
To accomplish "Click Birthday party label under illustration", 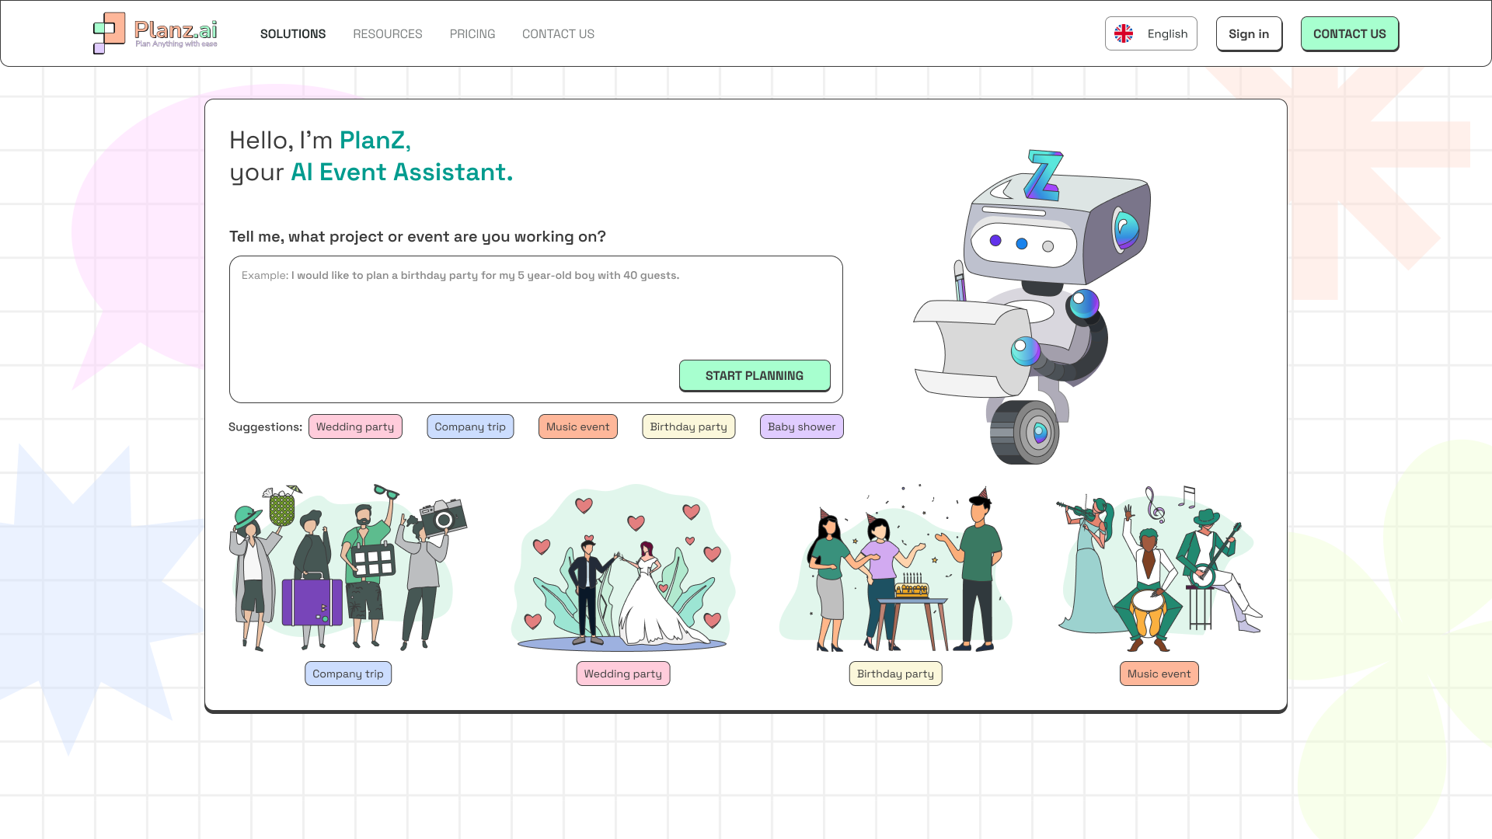I will [895, 674].
